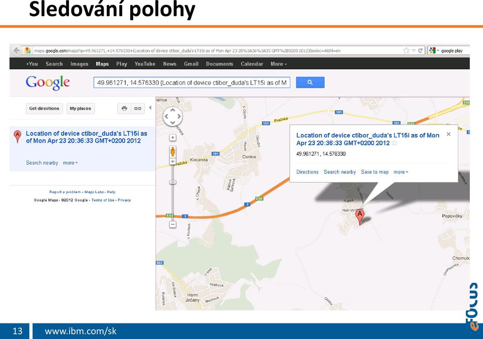Click the Google Maps favicon in address bar
Screen dimensions: 483x339
pyautogui.click(x=27, y=50)
